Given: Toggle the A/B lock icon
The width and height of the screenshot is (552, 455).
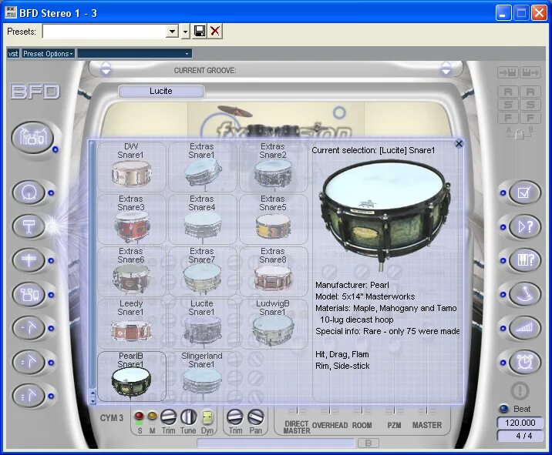Looking at the screenshot, I should tap(520, 133).
